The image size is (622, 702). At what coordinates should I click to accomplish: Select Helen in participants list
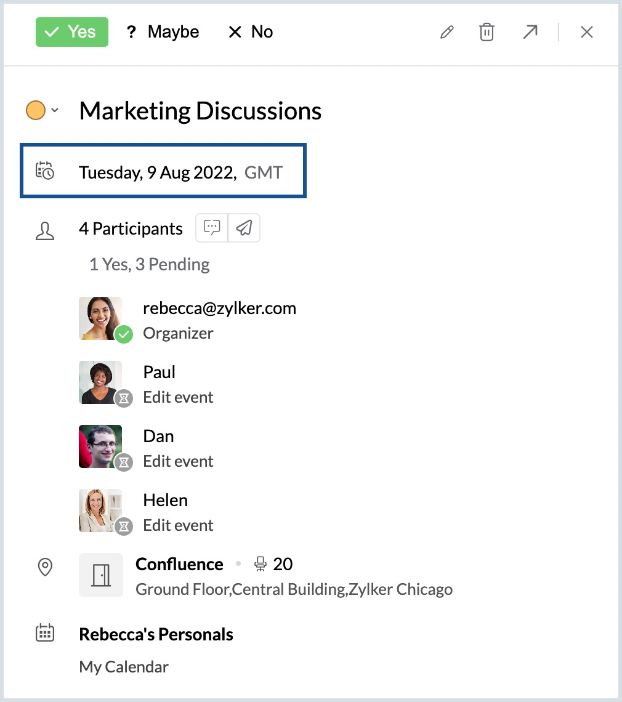[x=165, y=500]
